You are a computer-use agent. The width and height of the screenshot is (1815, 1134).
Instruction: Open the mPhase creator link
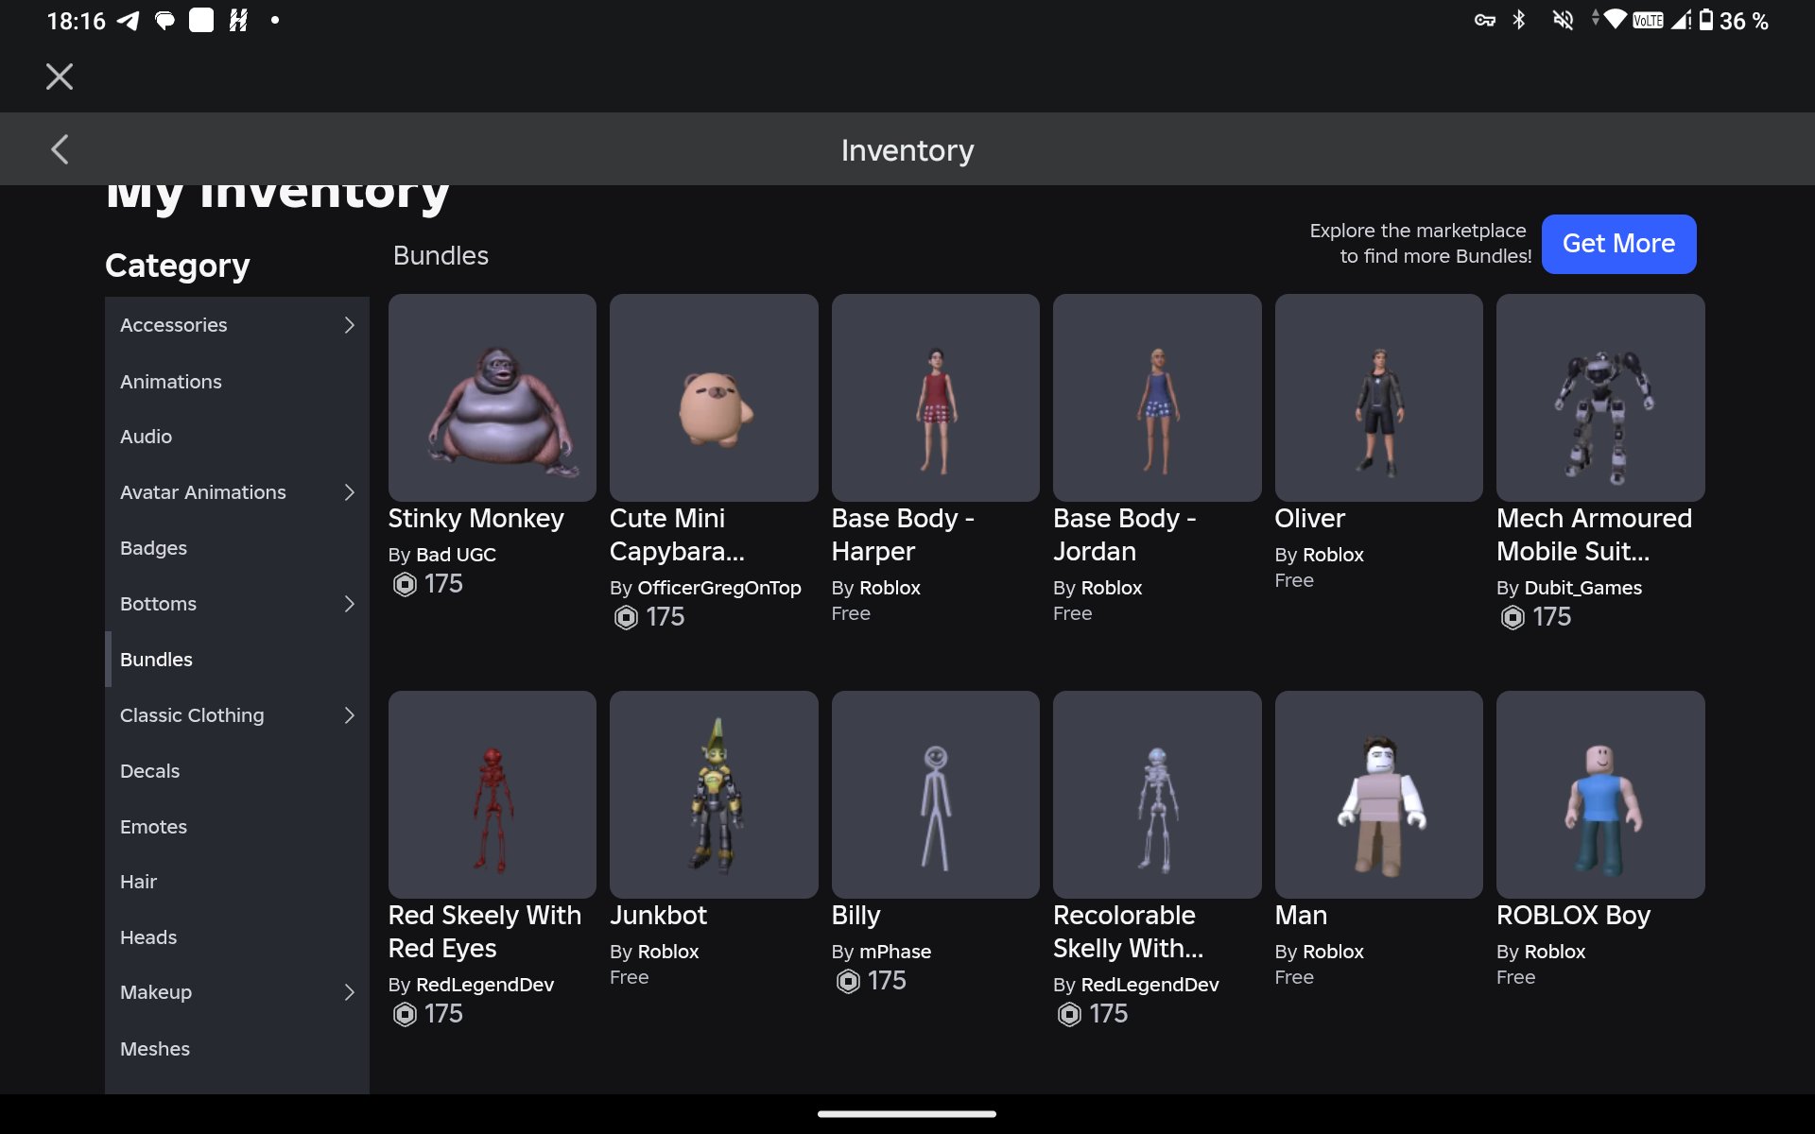pos(895,952)
